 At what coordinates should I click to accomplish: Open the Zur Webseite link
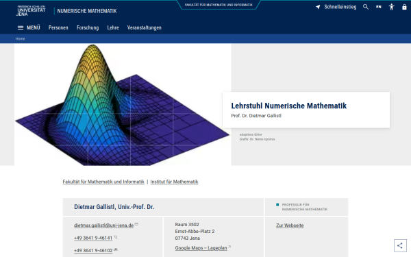(x=290, y=225)
